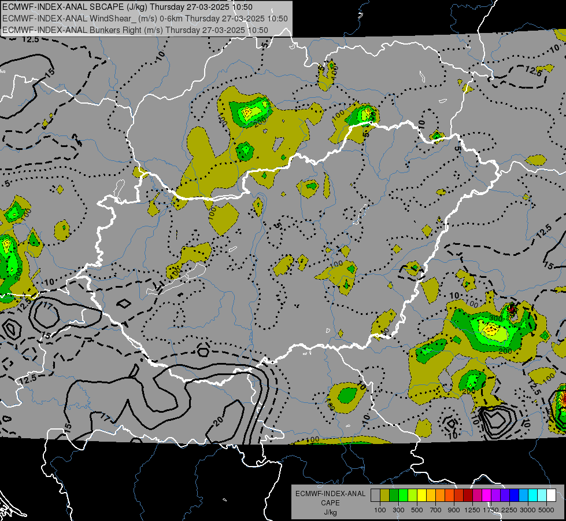Click the 5000 tick label in legend
The height and width of the screenshot is (521, 566).
tap(546, 510)
